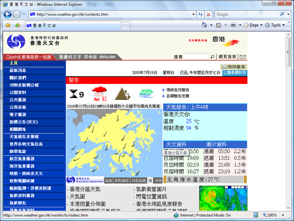The image size is (294, 221).
Task: Select 電子服務 in the side menu
Action: click(x=18, y=115)
